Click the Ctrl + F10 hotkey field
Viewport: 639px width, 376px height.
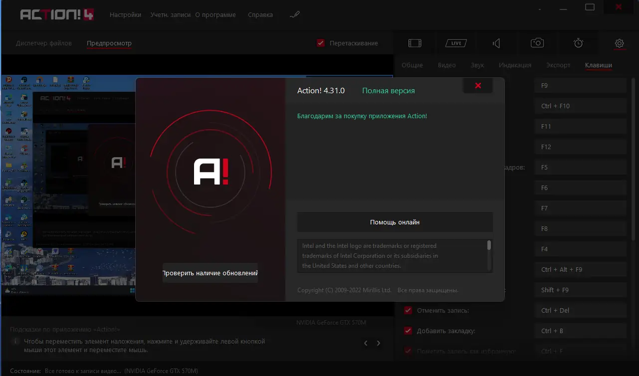(x=580, y=106)
